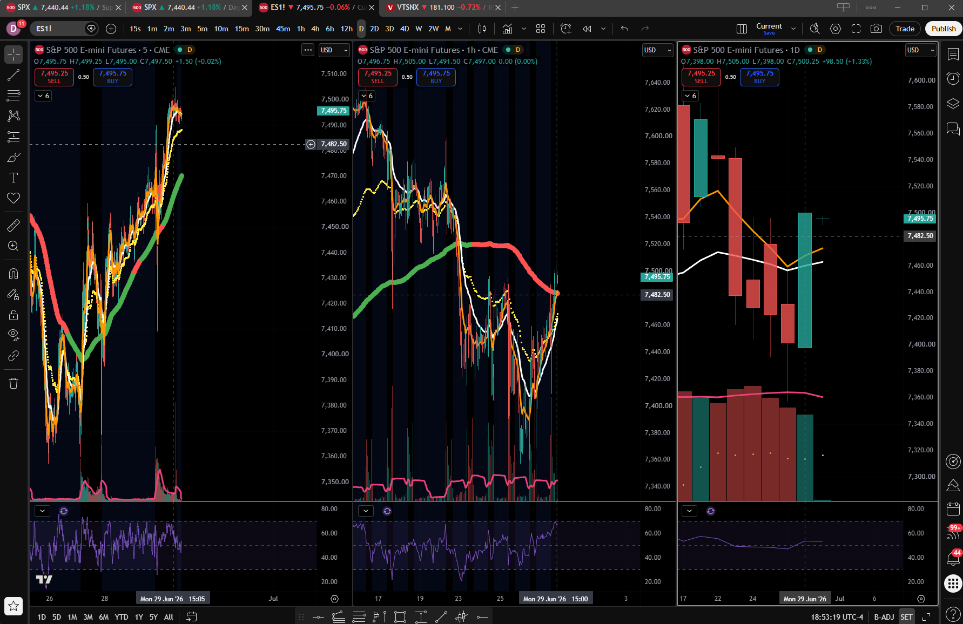Expand the timeframe list dropdown arrow
Image resolution: width=963 pixels, height=624 pixels.
(x=460, y=29)
